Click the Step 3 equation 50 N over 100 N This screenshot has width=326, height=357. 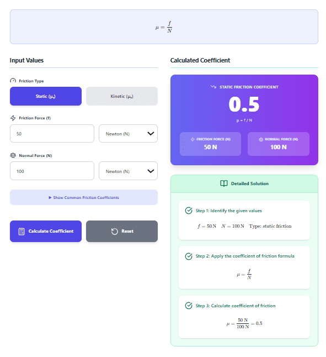[244, 323]
